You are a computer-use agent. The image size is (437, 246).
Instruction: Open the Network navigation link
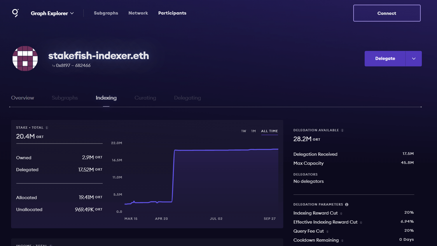[x=138, y=13]
